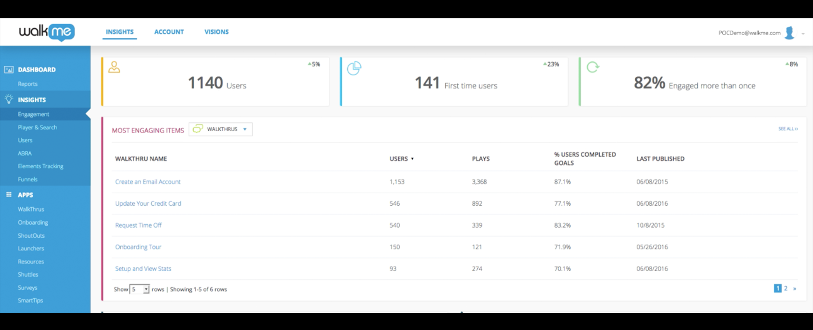This screenshot has height=330, width=813.
Task: Open Users under Insights in sidebar
Action: [x=25, y=140]
